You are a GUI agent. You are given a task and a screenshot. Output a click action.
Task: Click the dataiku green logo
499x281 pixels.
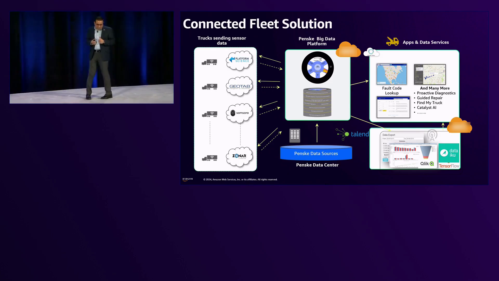tap(449, 153)
